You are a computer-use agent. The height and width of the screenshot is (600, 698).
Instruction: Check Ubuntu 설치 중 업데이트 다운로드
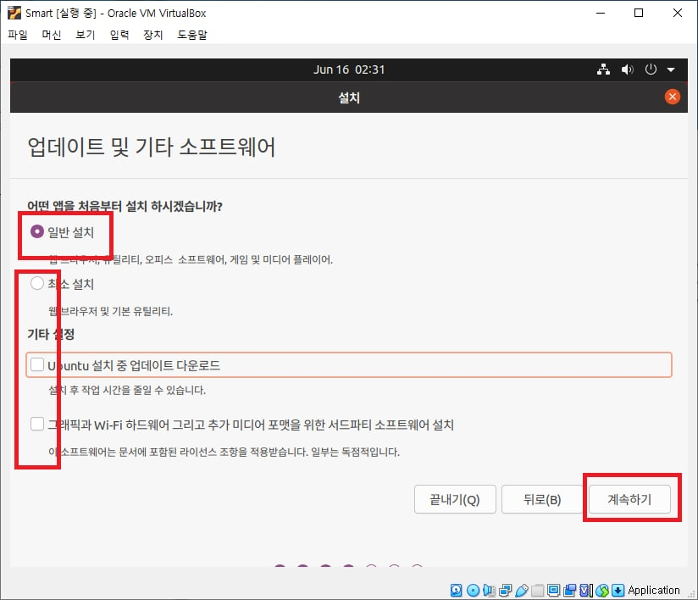tap(37, 364)
